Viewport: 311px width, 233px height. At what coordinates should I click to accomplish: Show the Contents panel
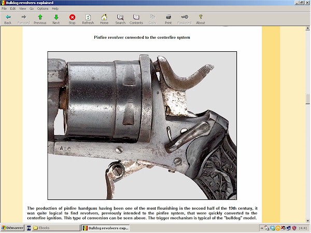click(136, 20)
